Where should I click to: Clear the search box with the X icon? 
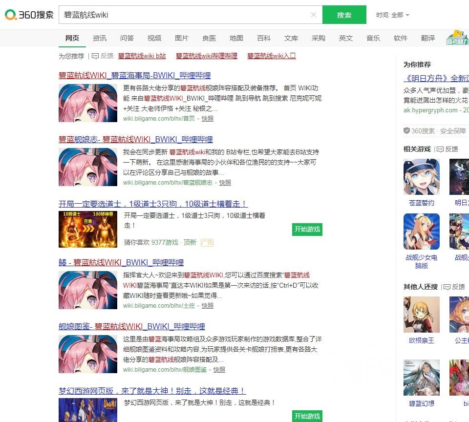(314, 15)
